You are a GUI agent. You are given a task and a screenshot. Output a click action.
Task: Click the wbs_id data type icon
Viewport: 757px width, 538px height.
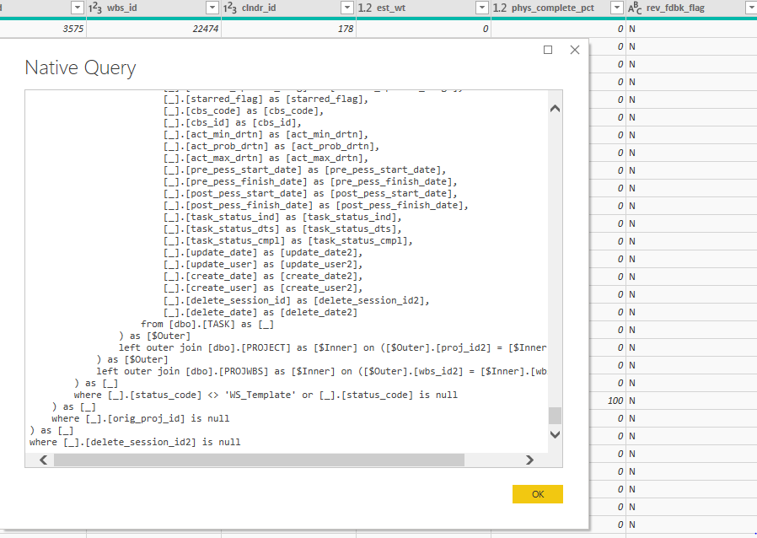click(95, 8)
